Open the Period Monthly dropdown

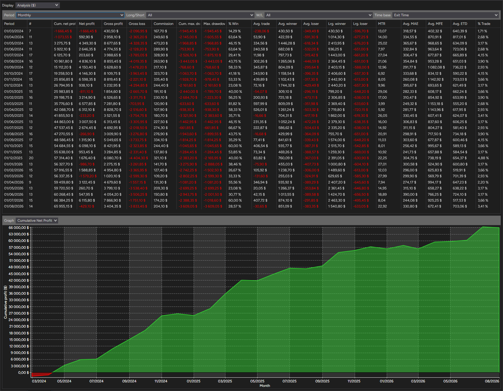(x=70, y=15)
